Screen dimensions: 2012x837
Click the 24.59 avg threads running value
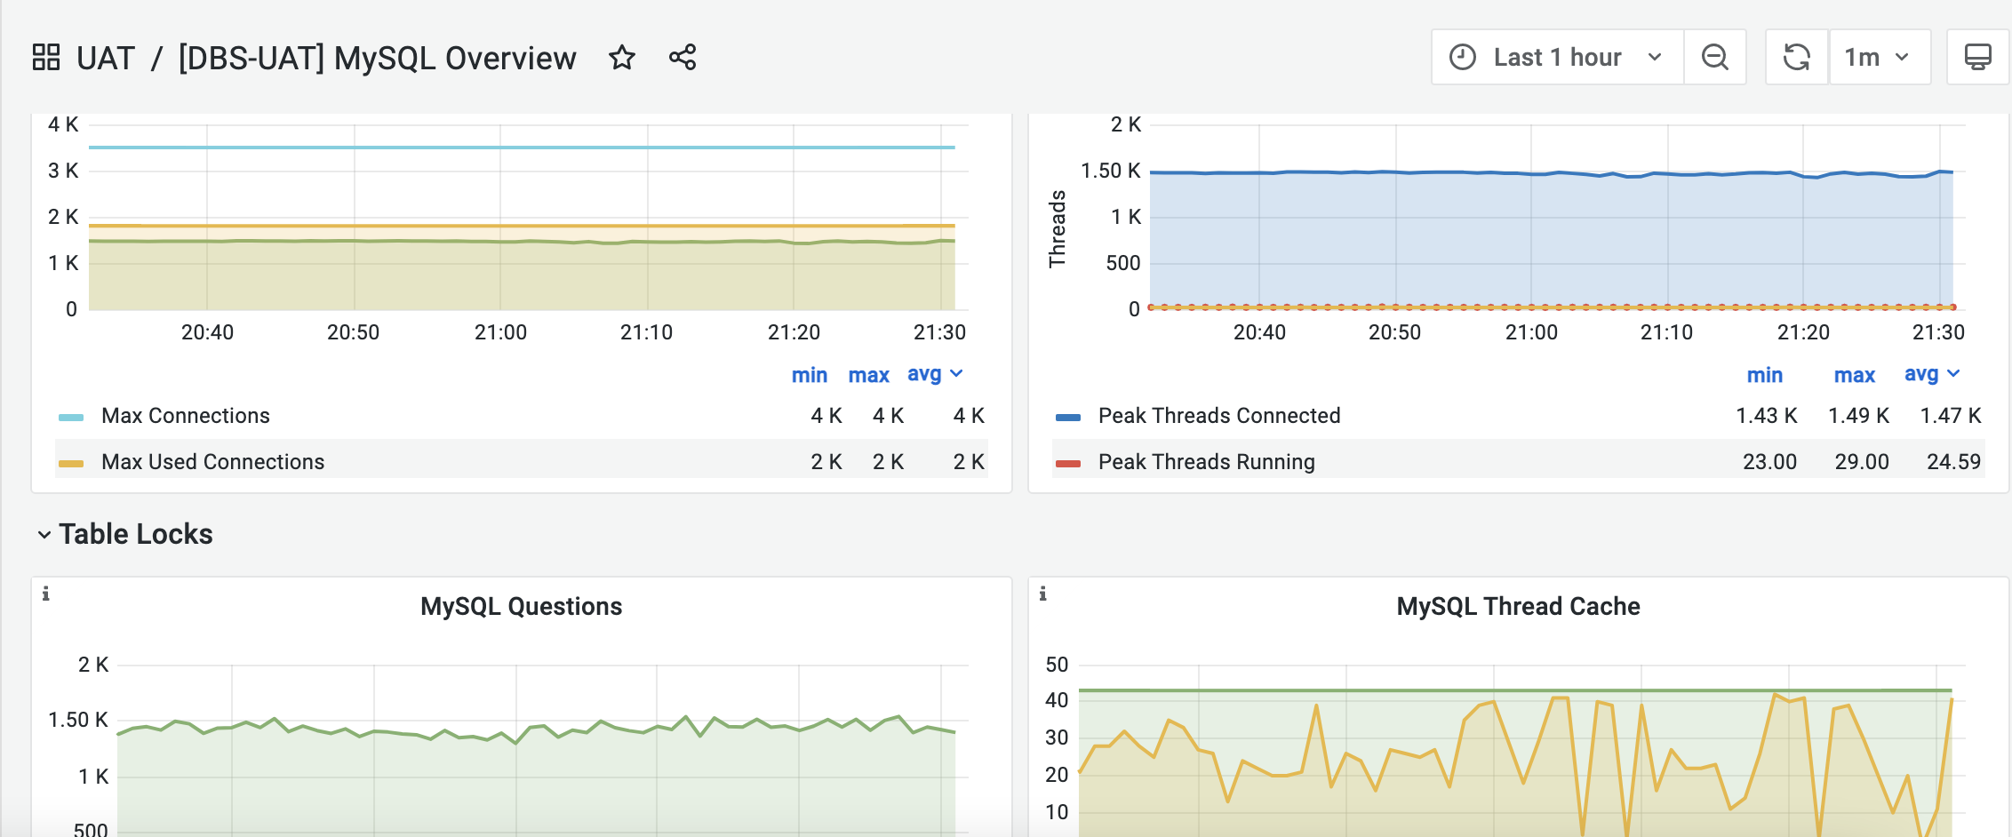tap(1953, 462)
